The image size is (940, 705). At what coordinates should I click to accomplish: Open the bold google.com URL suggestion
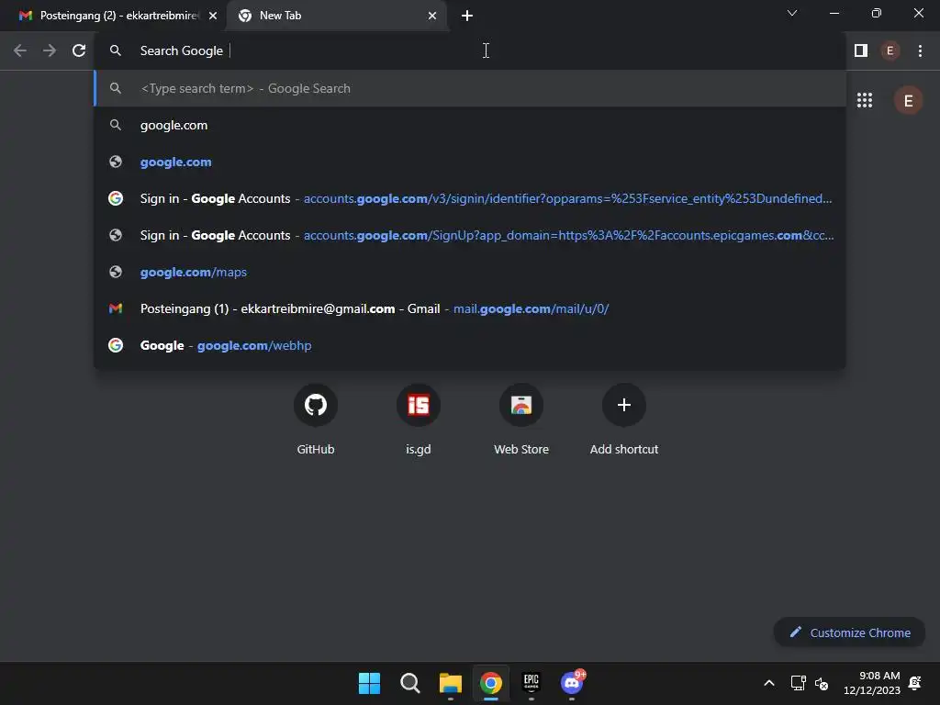click(471, 162)
